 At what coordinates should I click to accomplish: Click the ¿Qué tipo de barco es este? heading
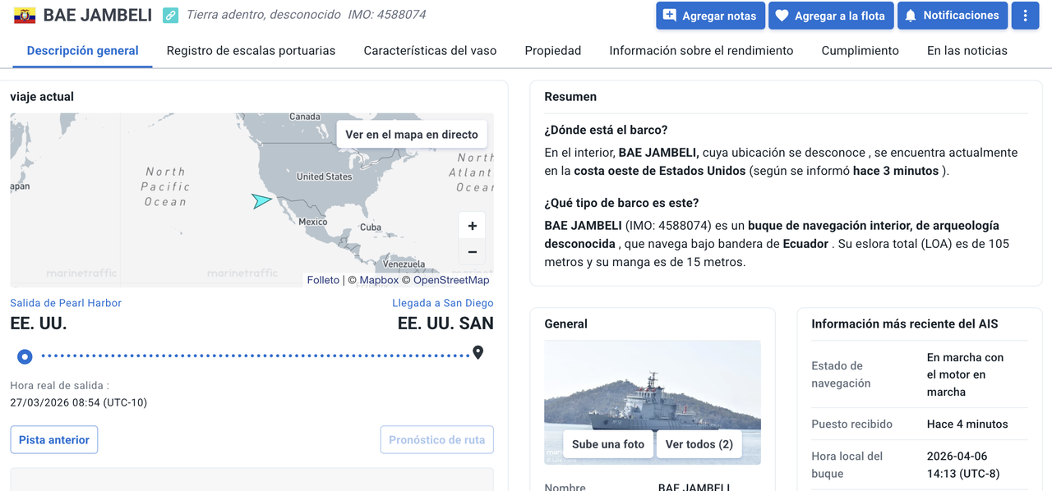(x=621, y=203)
